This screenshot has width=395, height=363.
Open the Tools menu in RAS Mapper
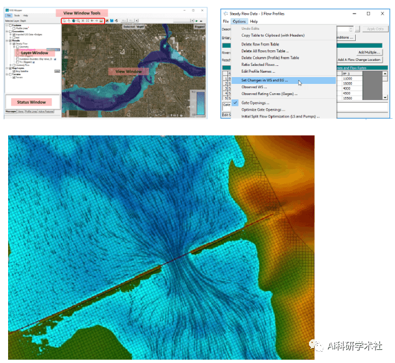coord(17,16)
